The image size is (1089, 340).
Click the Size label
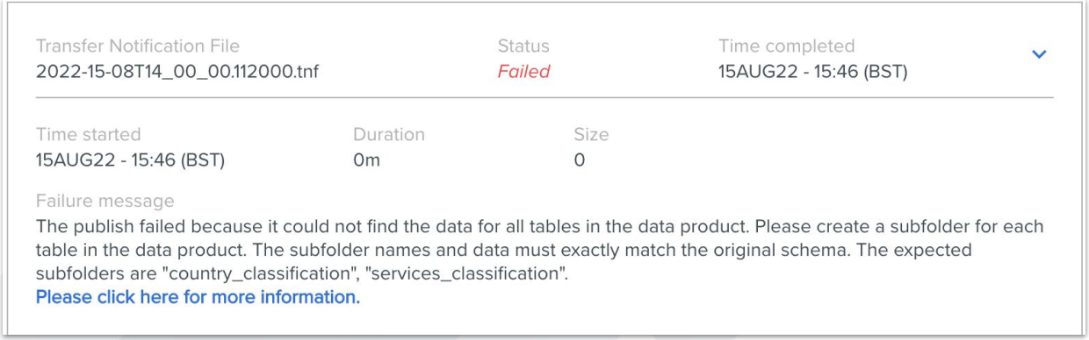click(591, 135)
